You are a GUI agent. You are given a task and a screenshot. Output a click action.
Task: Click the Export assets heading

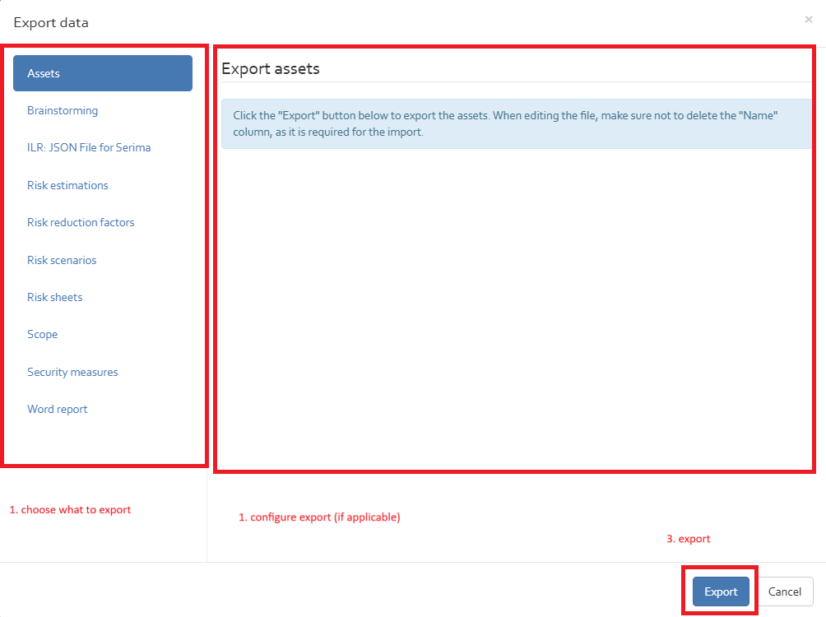[270, 69]
